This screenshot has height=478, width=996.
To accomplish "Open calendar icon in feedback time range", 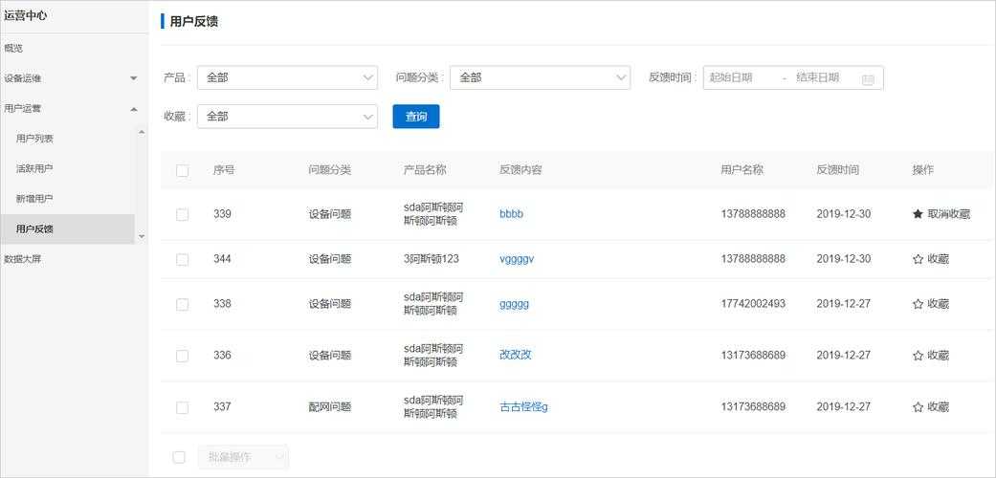I will [x=868, y=78].
